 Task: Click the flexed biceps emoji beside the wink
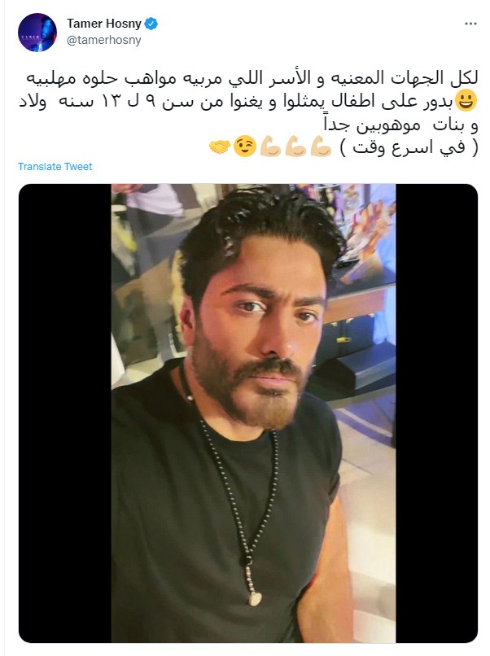click(270, 147)
